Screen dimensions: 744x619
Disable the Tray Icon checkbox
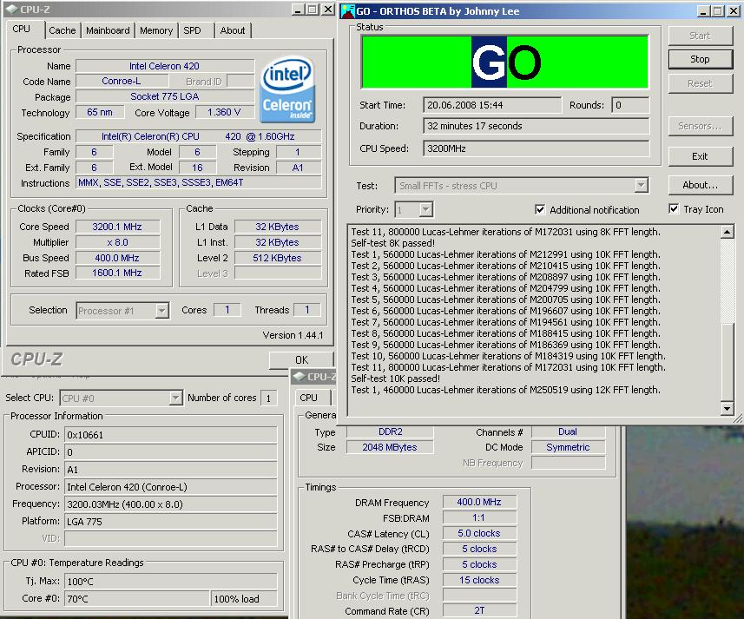pos(674,208)
